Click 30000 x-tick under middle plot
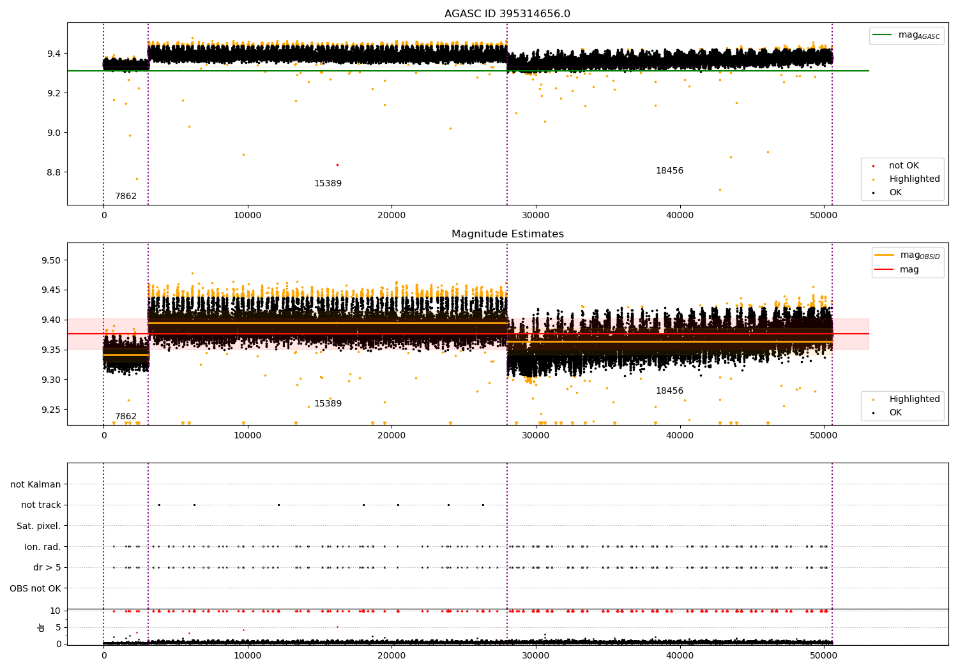Screen dimensions: 958x670 535,436
